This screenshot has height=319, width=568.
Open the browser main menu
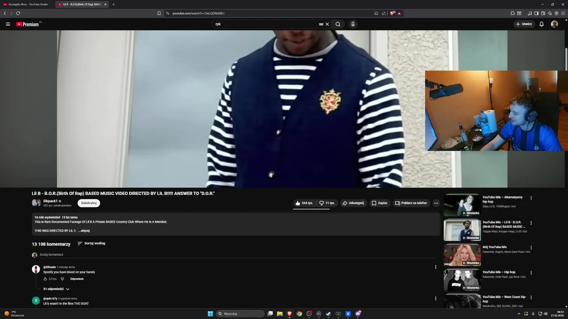[563, 13]
